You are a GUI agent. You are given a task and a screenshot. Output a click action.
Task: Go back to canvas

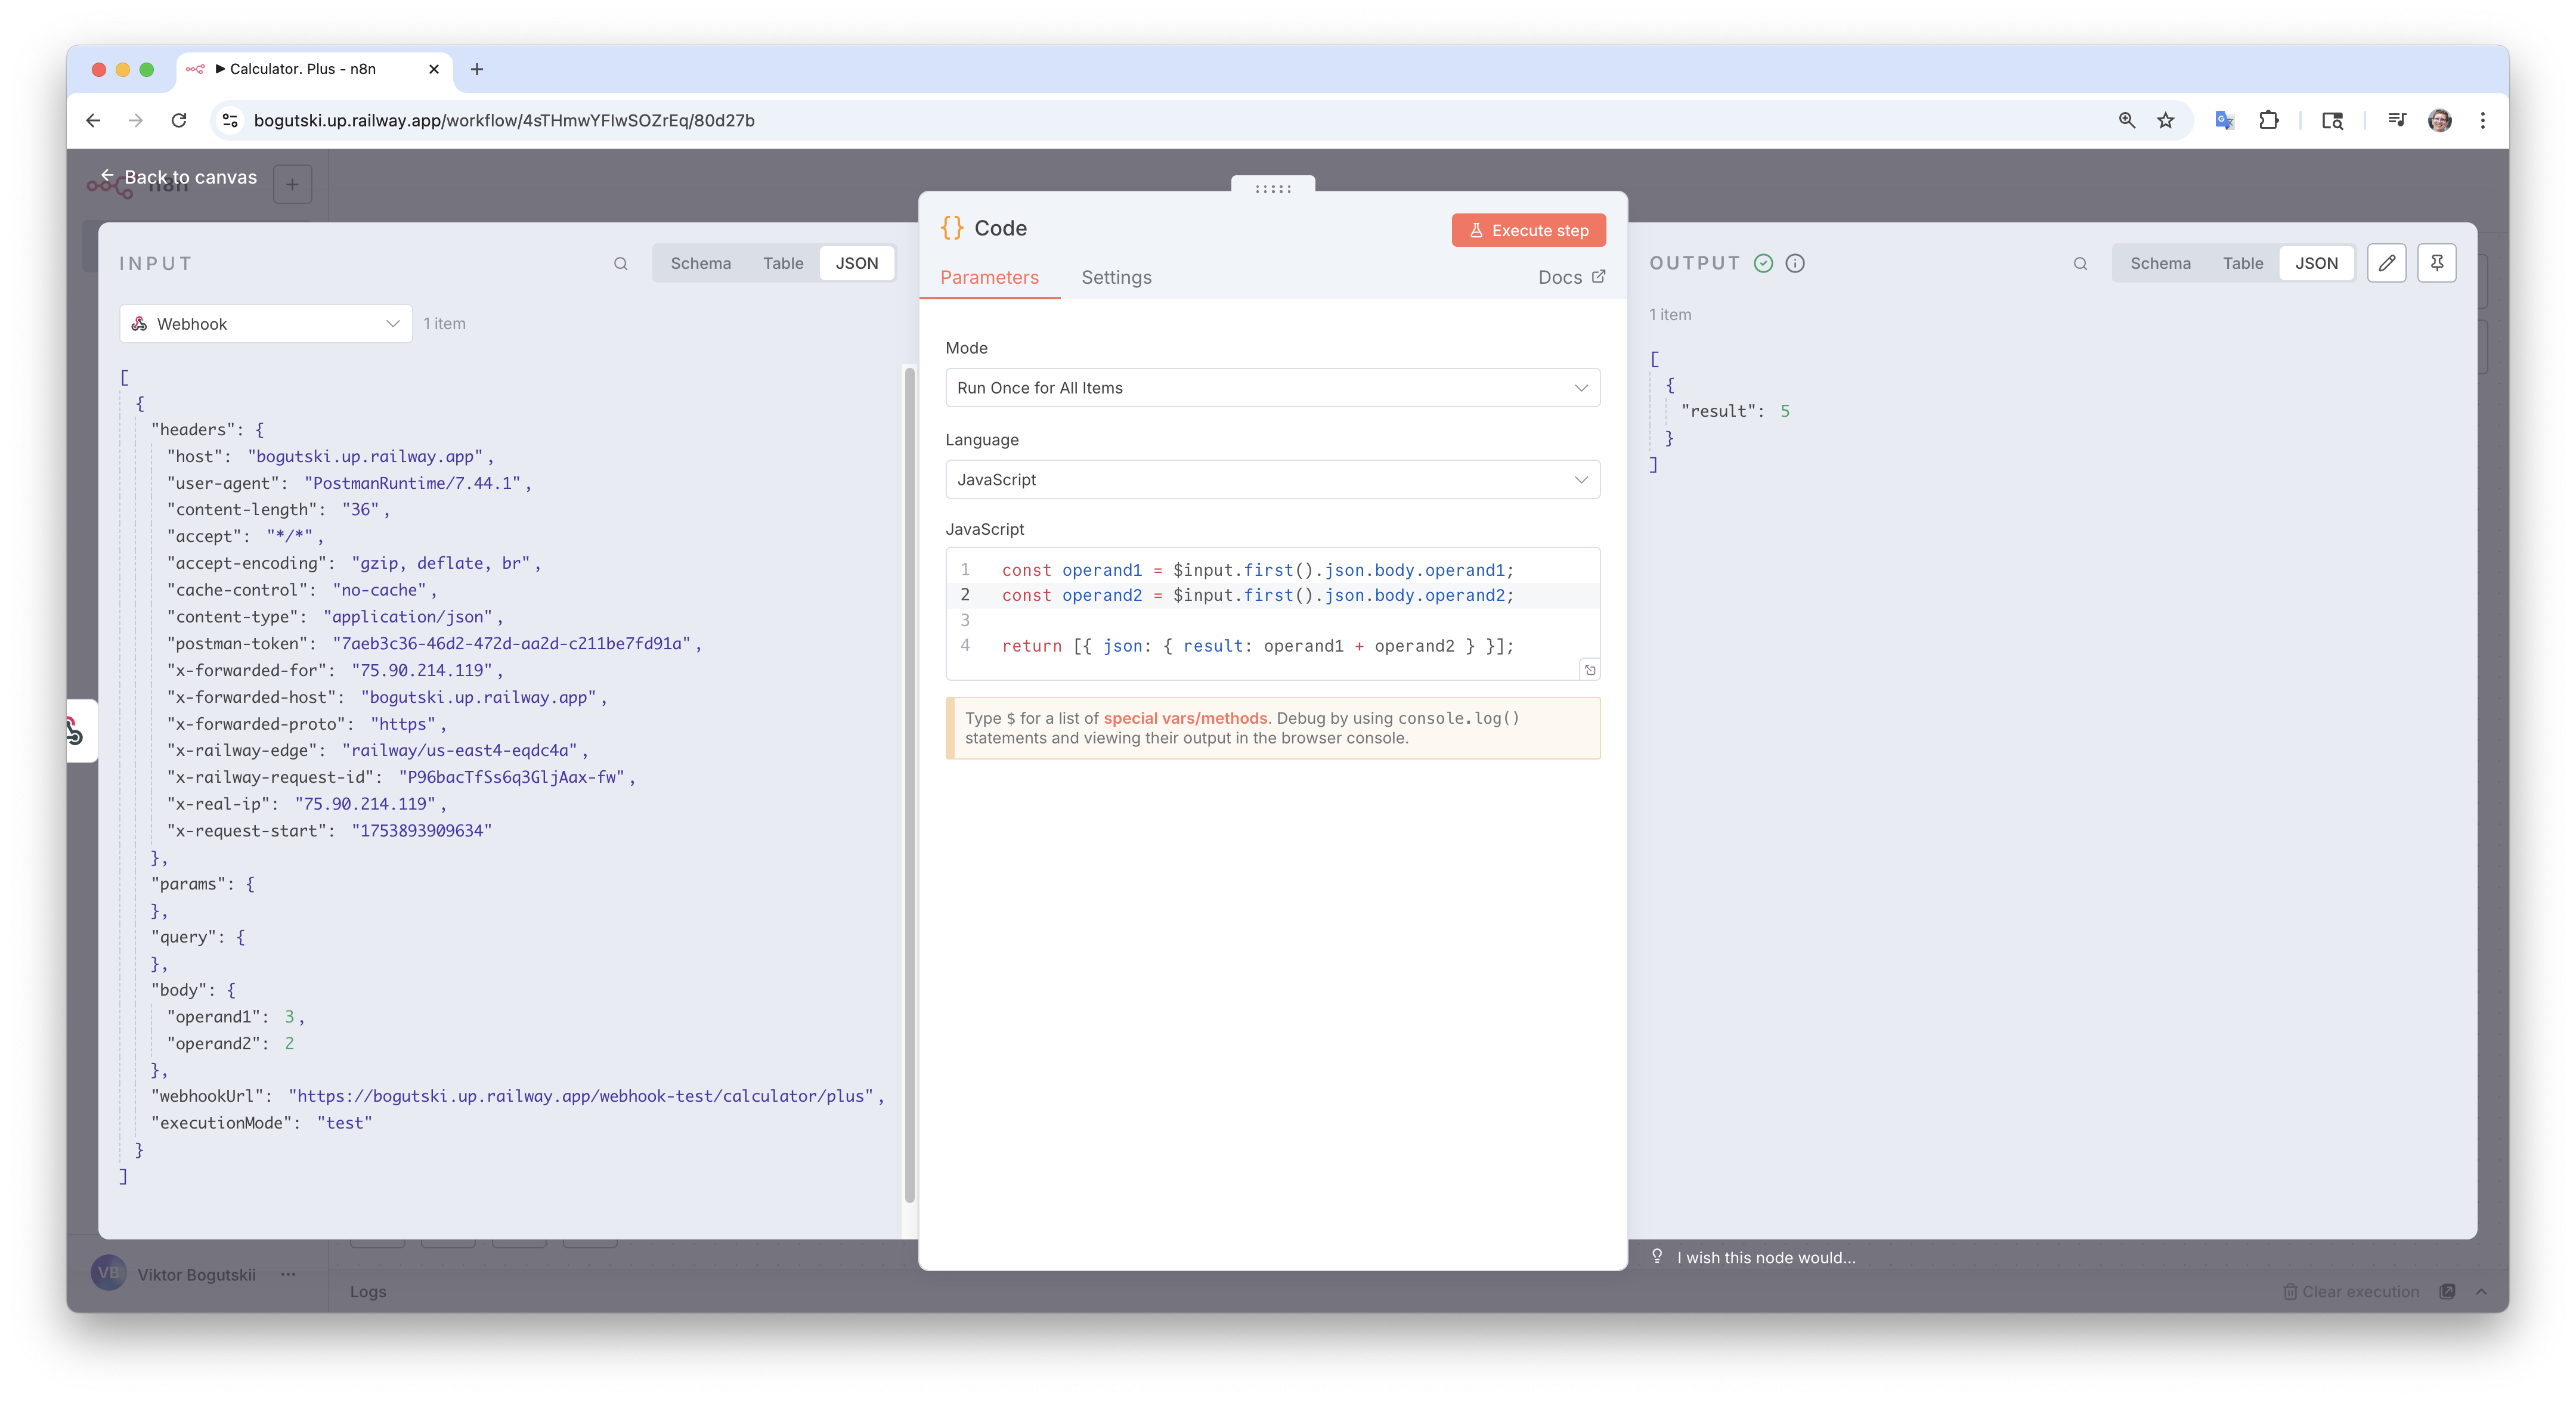coord(179,177)
